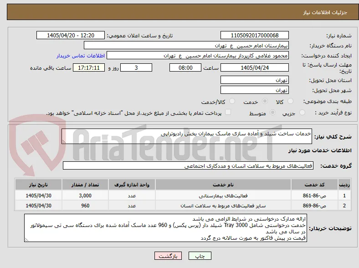Click the گروه خدمت field
The image size is (359, 268).
[x=188, y=165]
